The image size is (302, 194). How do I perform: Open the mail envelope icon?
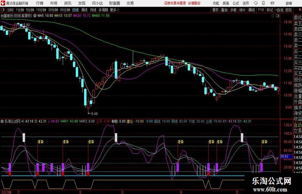pos(272,3)
